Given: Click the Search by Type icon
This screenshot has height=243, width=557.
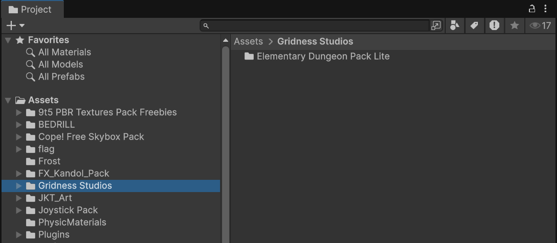Looking at the screenshot, I should click(454, 25).
